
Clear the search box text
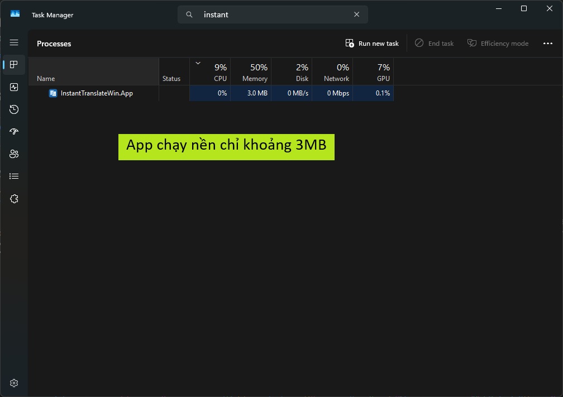pyautogui.click(x=356, y=15)
